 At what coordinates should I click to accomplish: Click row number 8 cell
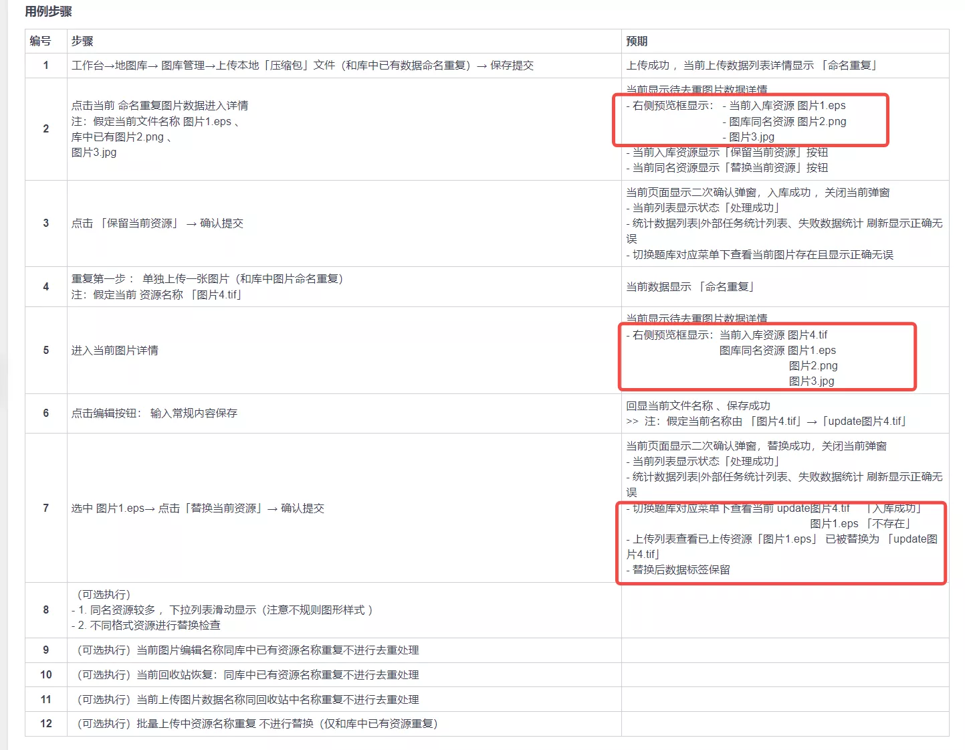click(x=45, y=610)
